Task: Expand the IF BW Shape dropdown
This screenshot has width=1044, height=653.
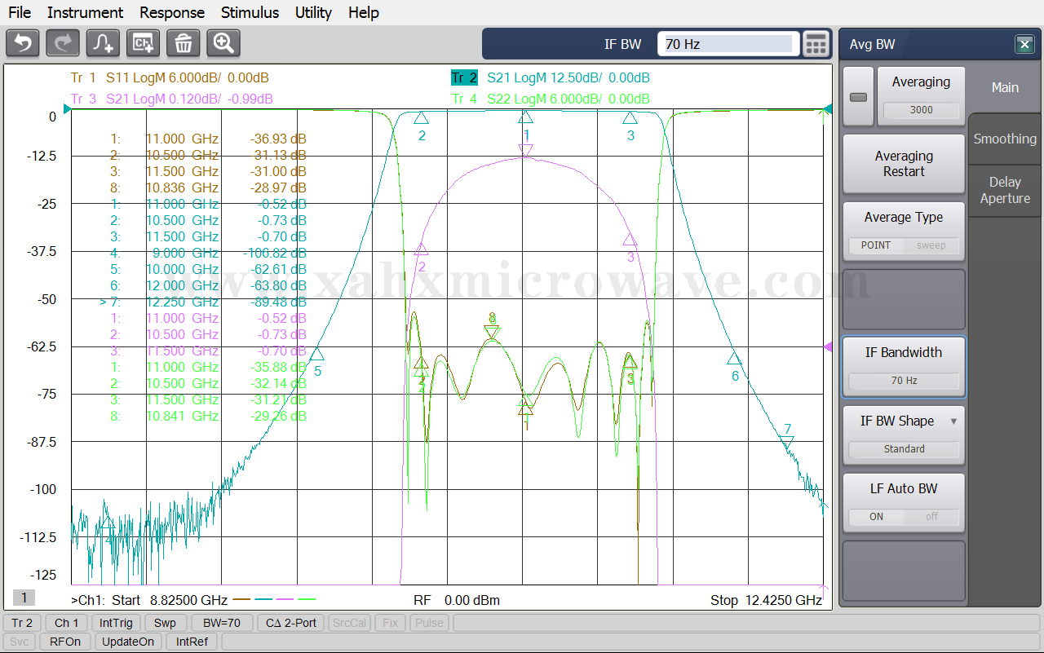Action: click(953, 421)
